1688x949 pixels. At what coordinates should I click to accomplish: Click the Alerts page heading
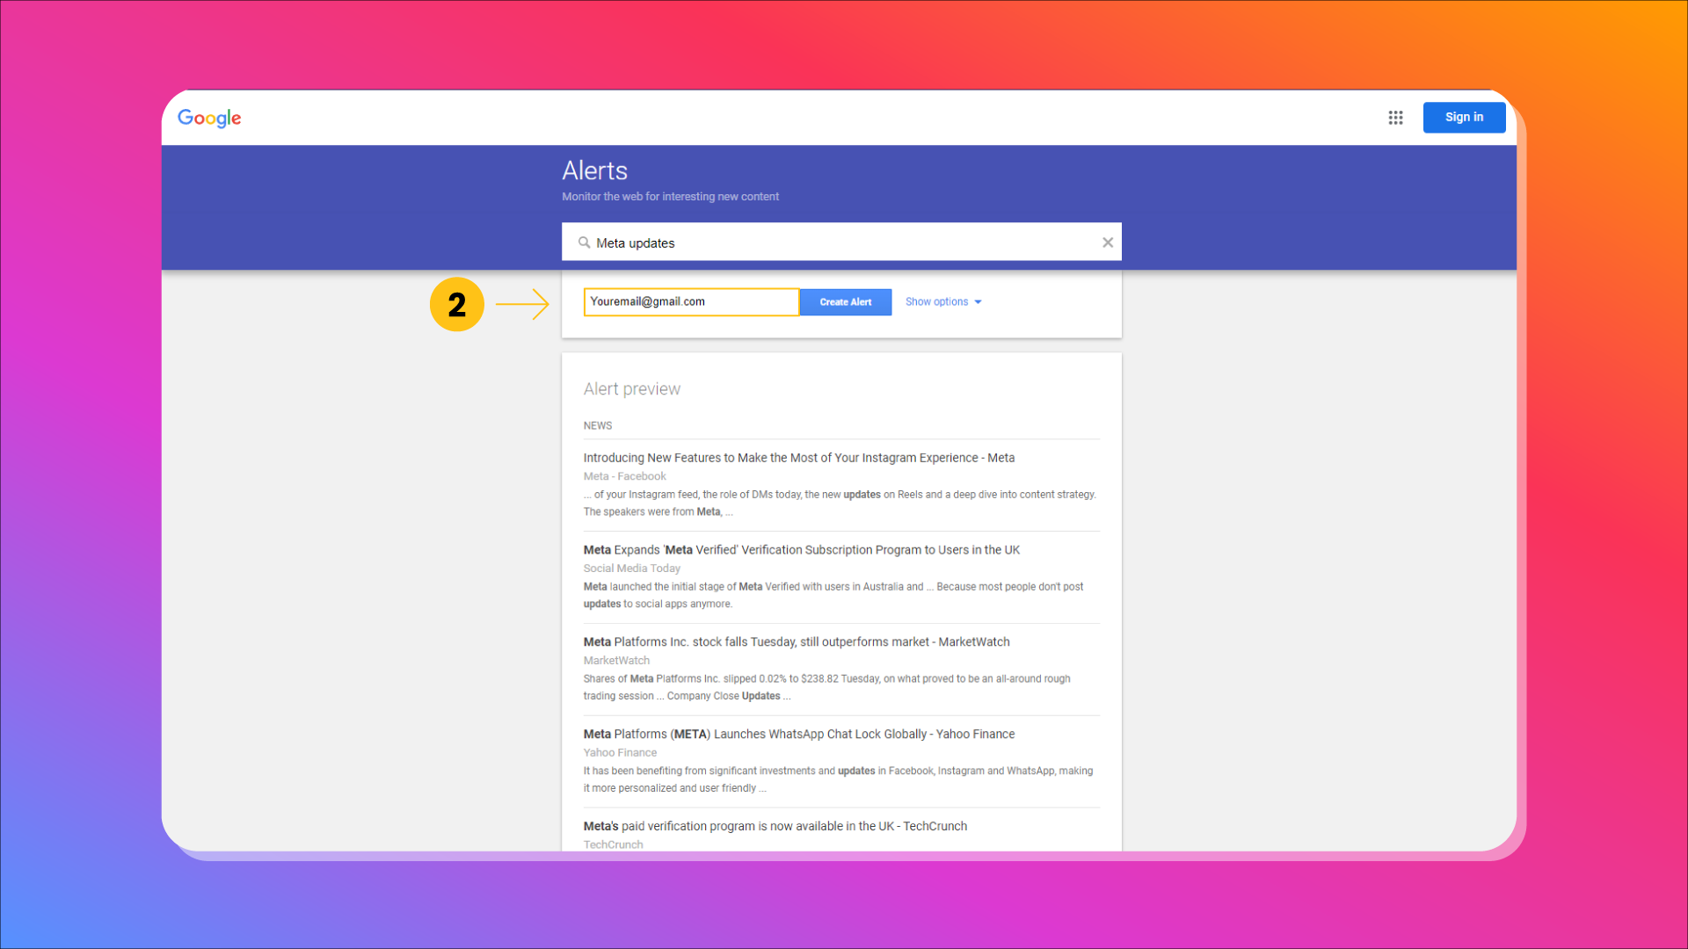pos(594,170)
